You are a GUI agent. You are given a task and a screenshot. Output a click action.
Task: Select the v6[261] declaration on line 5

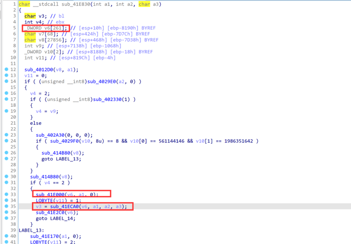(56, 28)
